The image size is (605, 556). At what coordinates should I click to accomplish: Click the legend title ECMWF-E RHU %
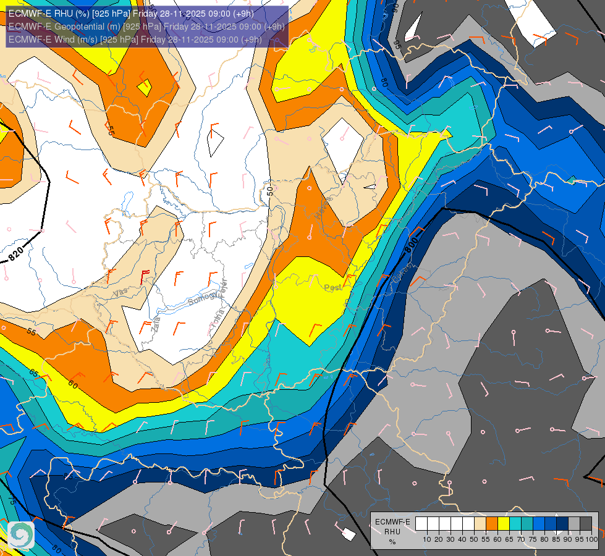coord(392,532)
